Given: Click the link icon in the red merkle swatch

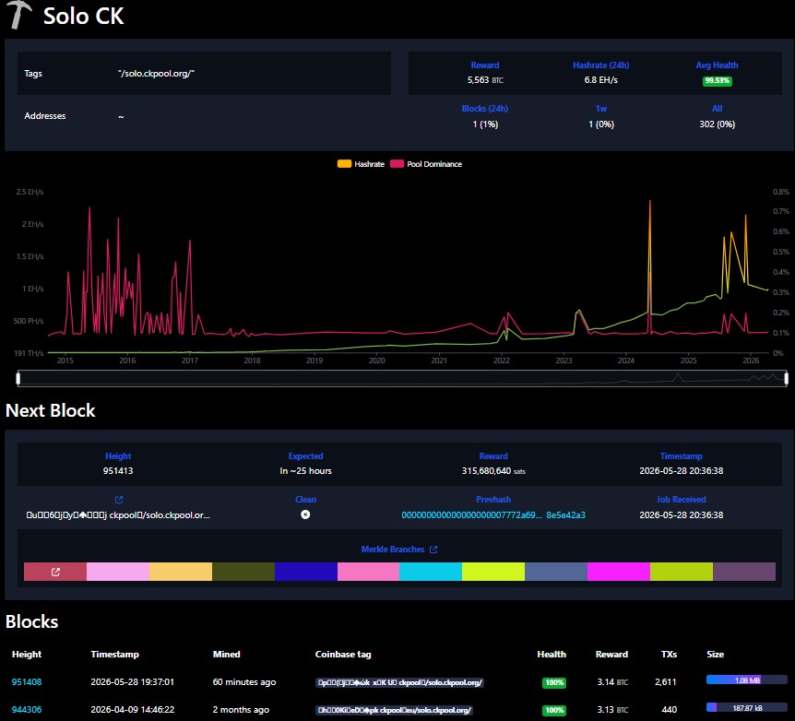Looking at the screenshot, I should point(55,572).
